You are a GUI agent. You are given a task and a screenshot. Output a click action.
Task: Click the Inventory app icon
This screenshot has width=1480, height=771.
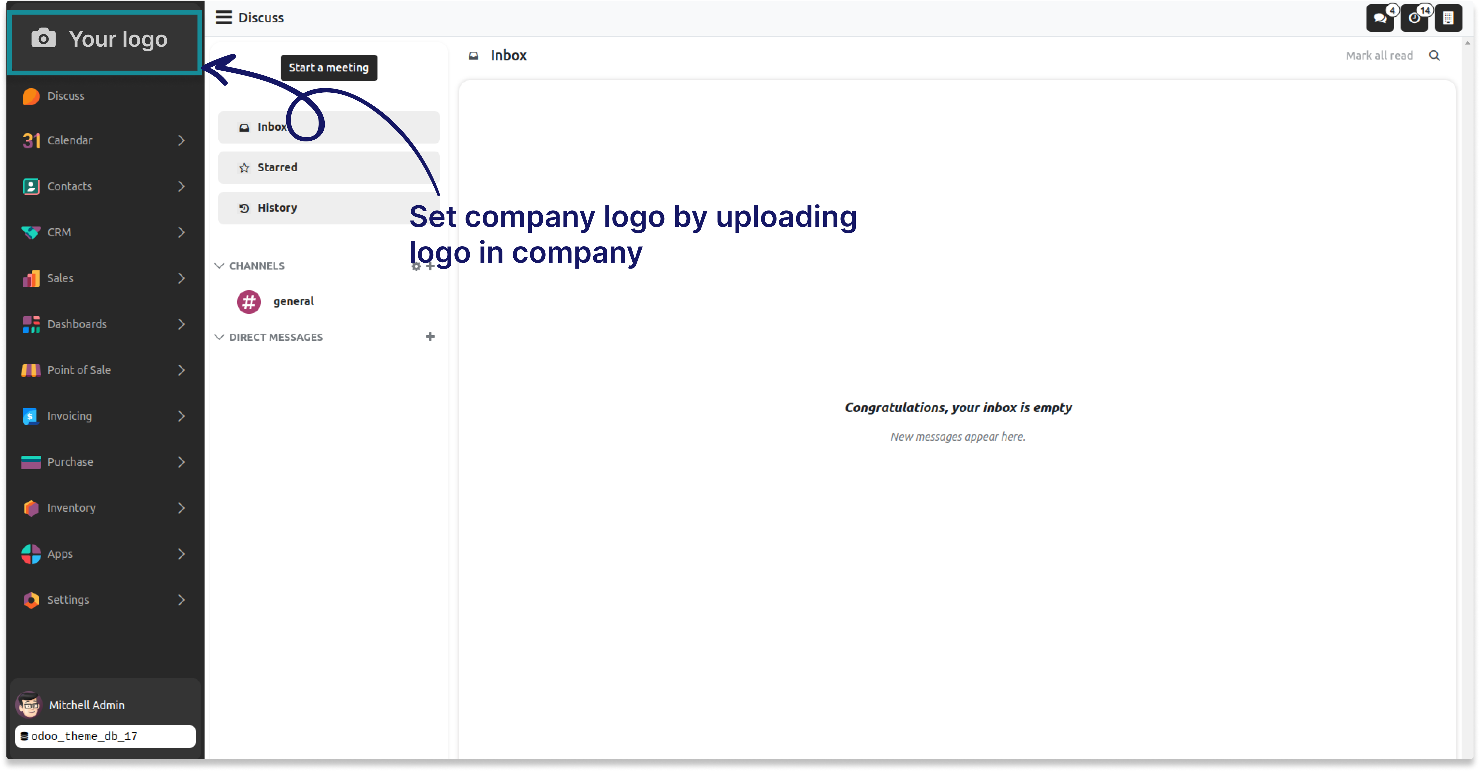(x=31, y=508)
